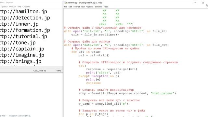This screenshot has width=208, height=117.
Task: Click the comment 'Открыть файл с URL-адресами для парсинга'
Action: tap(103, 28)
